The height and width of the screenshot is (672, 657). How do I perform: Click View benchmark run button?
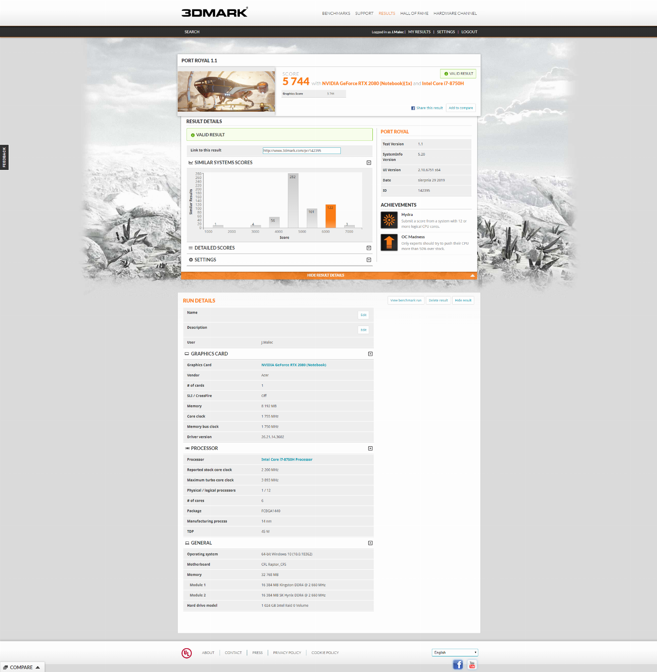click(x=406, y=300)
